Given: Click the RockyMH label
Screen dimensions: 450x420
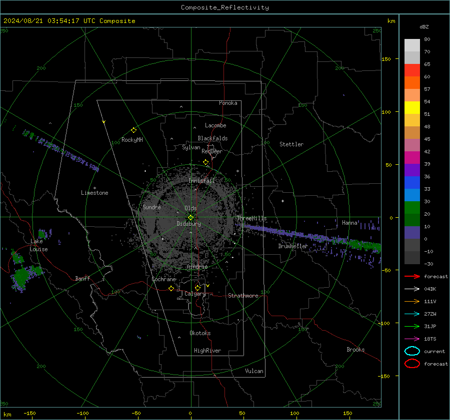Looking at the screenshot, I should 132,140.
